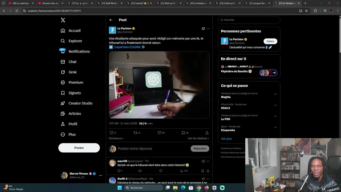The height and width of the screenshot is (192, 341).
Task: Open Kimpembe trend options
Action: click(275, 127)
